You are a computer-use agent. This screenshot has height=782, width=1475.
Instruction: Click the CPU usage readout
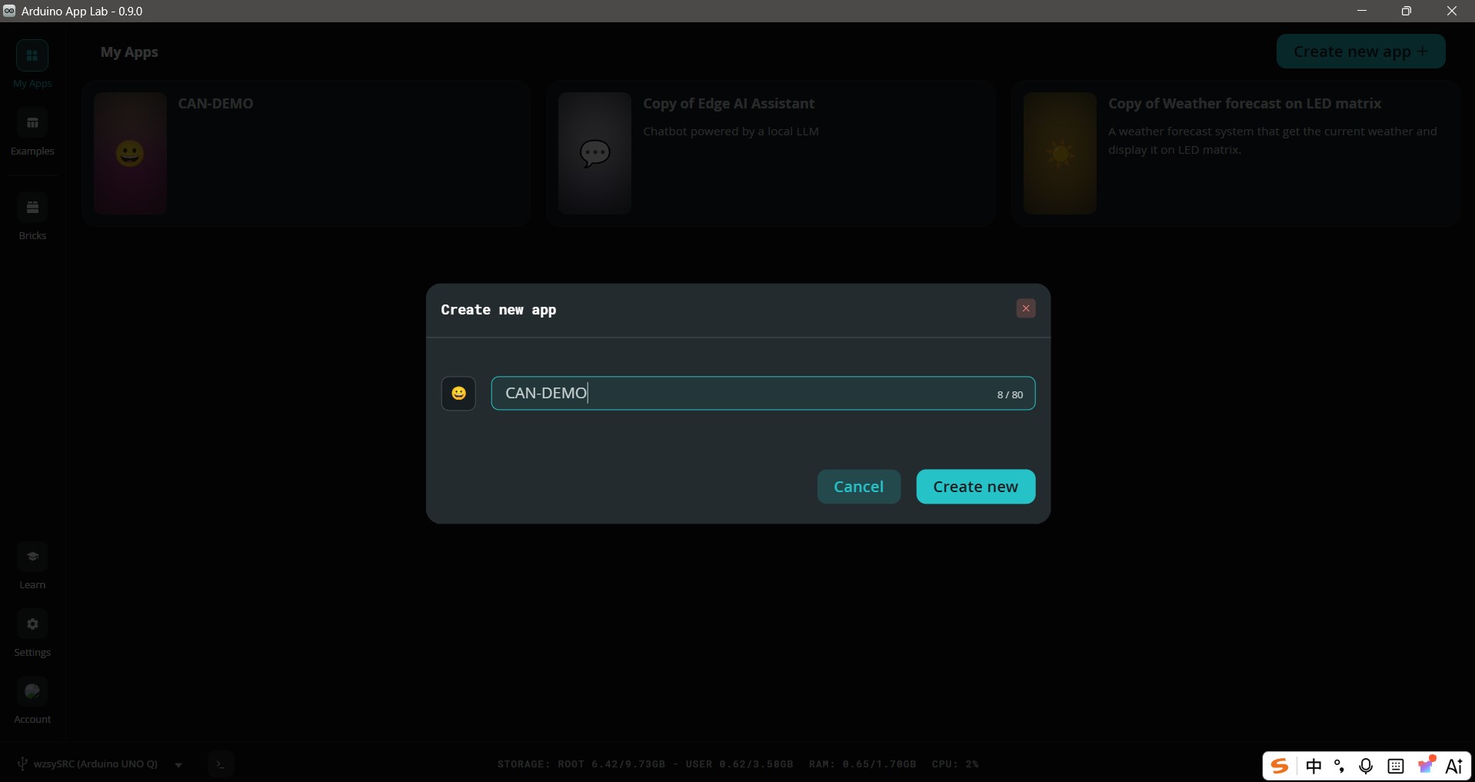[x=955, y=764]
